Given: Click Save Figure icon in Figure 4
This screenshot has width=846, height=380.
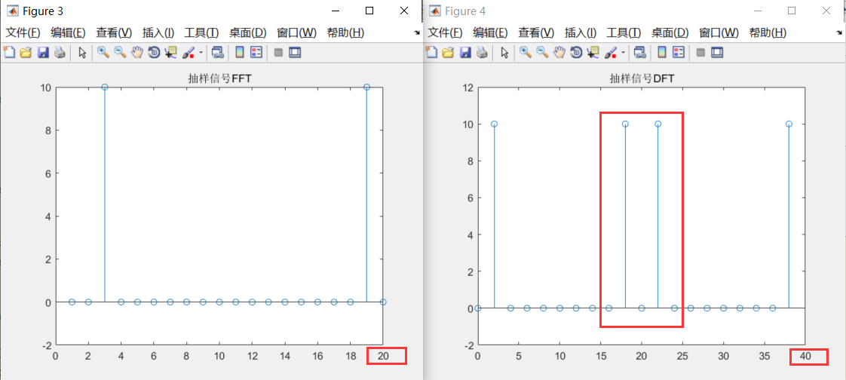Looking at the screenshot, I should pos(466,52).
